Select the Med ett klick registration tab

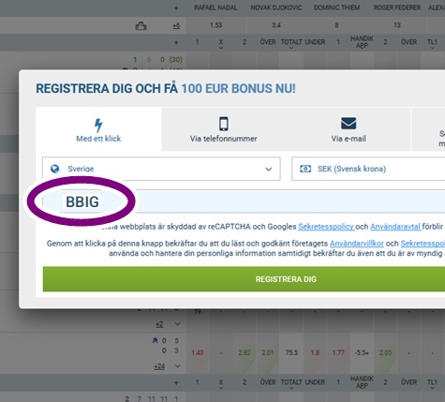pyautogui.click(x=98, y=129)
